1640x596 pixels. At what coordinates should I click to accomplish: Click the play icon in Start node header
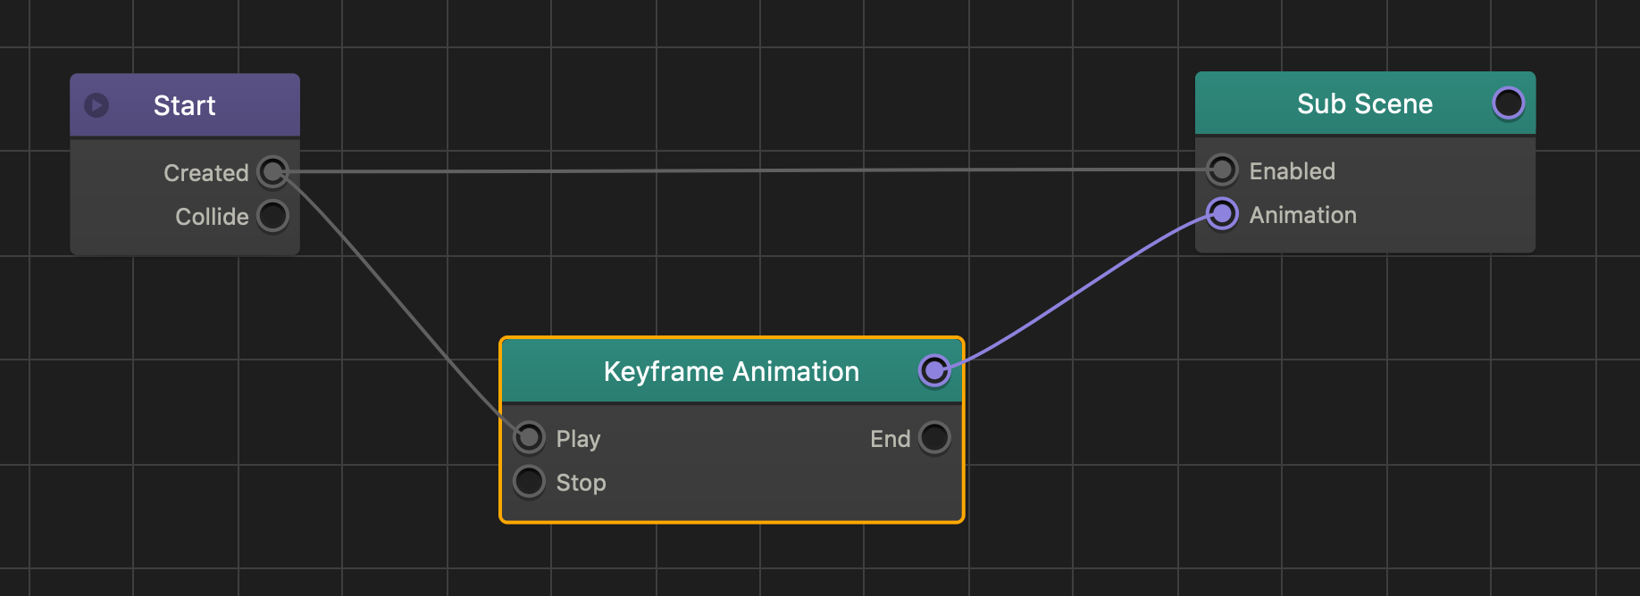96,105
